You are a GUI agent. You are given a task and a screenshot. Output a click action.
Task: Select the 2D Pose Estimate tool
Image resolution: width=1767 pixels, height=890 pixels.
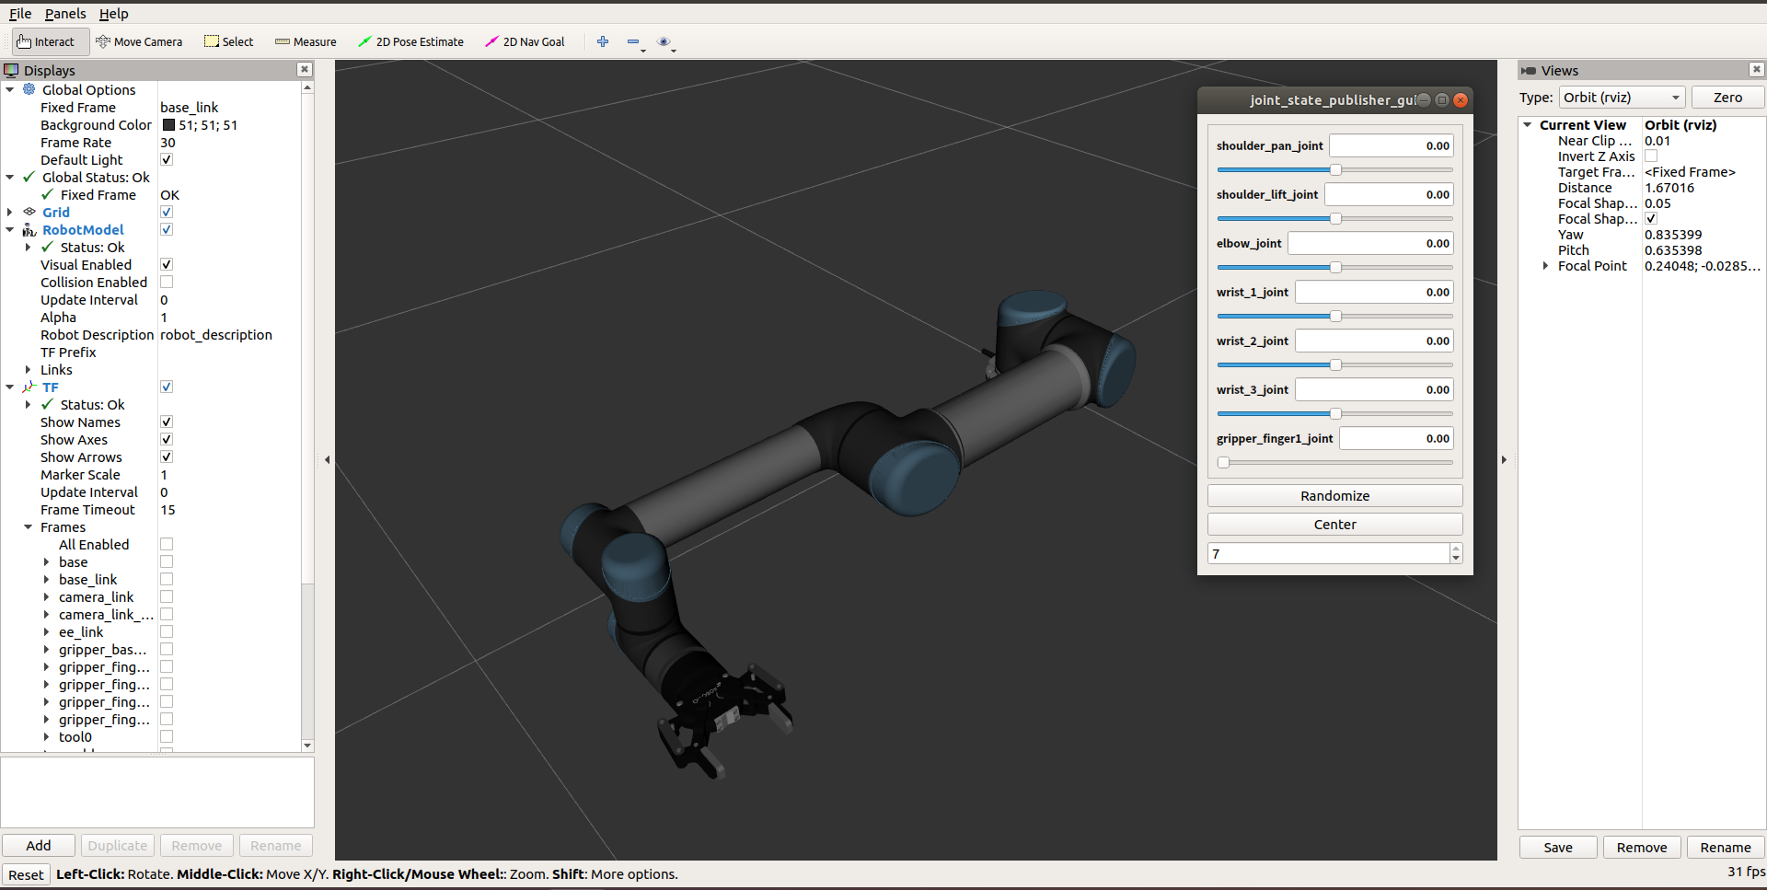click(x=411, y=41)
